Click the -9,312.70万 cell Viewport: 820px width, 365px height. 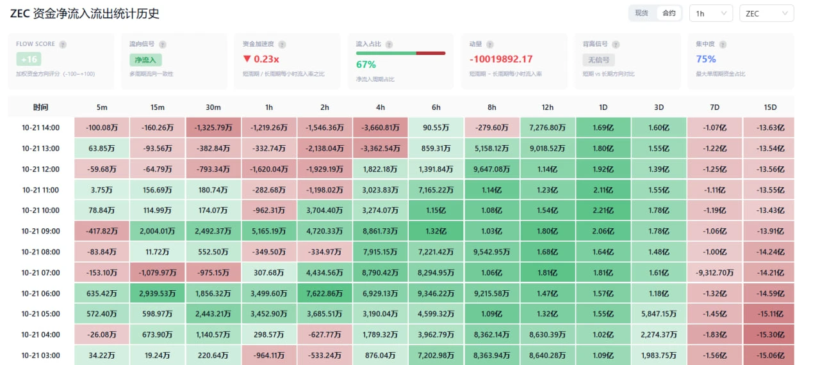715,272
